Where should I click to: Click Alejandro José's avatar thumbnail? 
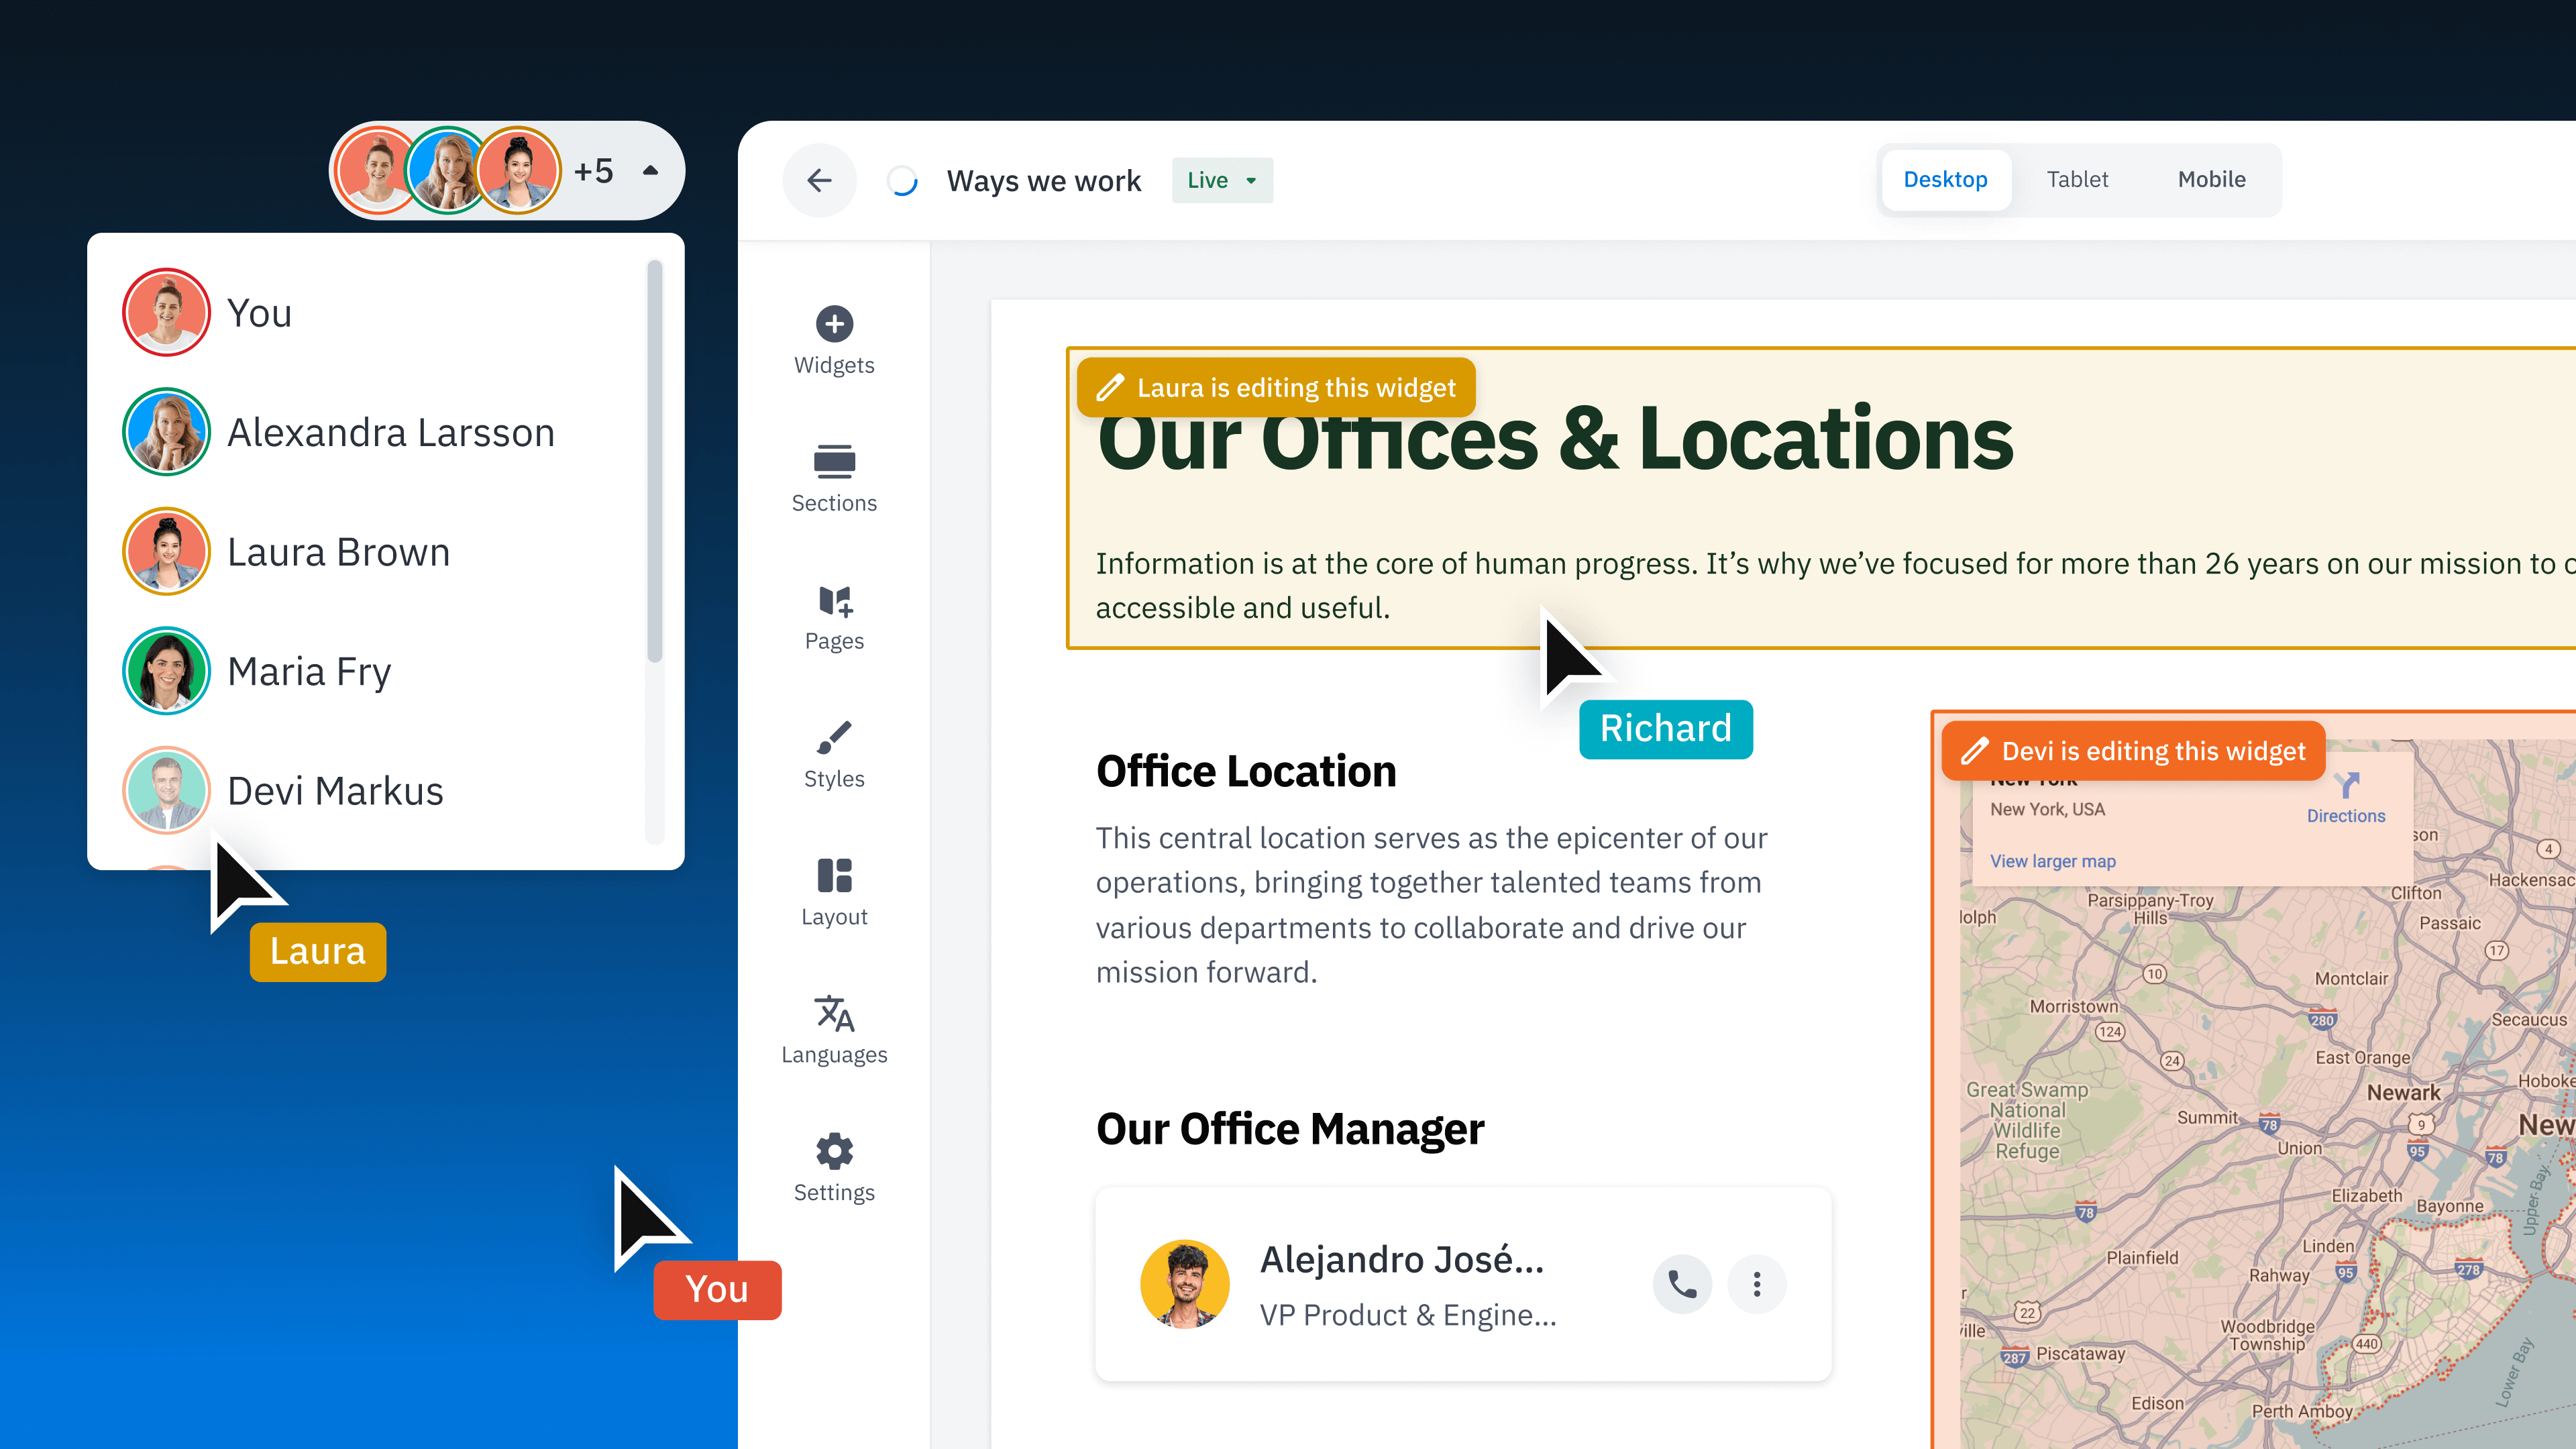pos(1185,1284)
